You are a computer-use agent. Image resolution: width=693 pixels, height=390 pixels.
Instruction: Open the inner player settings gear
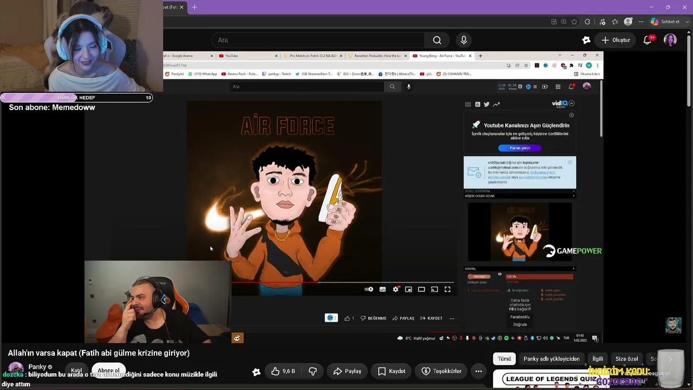(396, 289)
